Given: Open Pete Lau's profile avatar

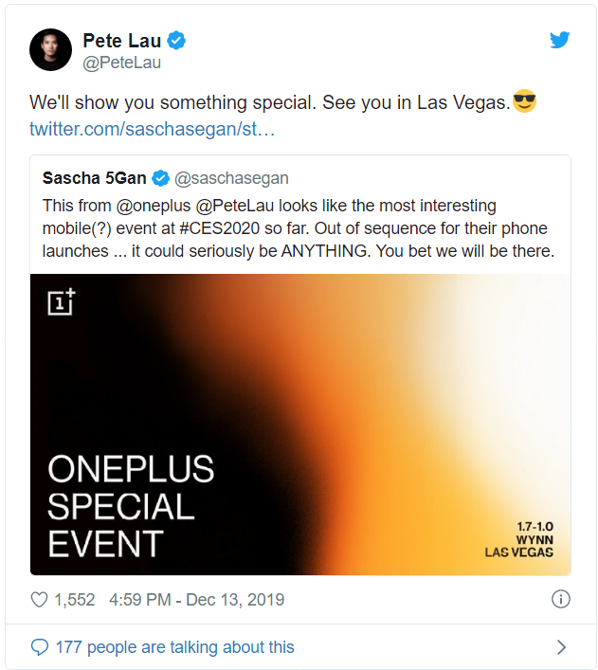Looking at the screenshot, I should (50, 50).
